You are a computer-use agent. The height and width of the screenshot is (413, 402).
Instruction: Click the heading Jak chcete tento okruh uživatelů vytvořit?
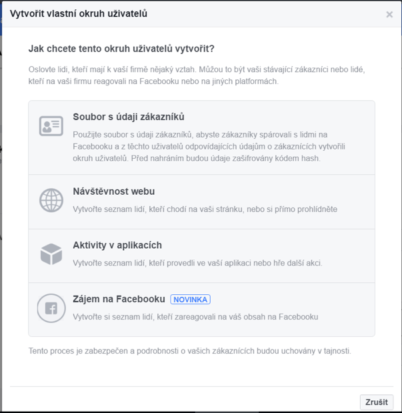[121, 49]
